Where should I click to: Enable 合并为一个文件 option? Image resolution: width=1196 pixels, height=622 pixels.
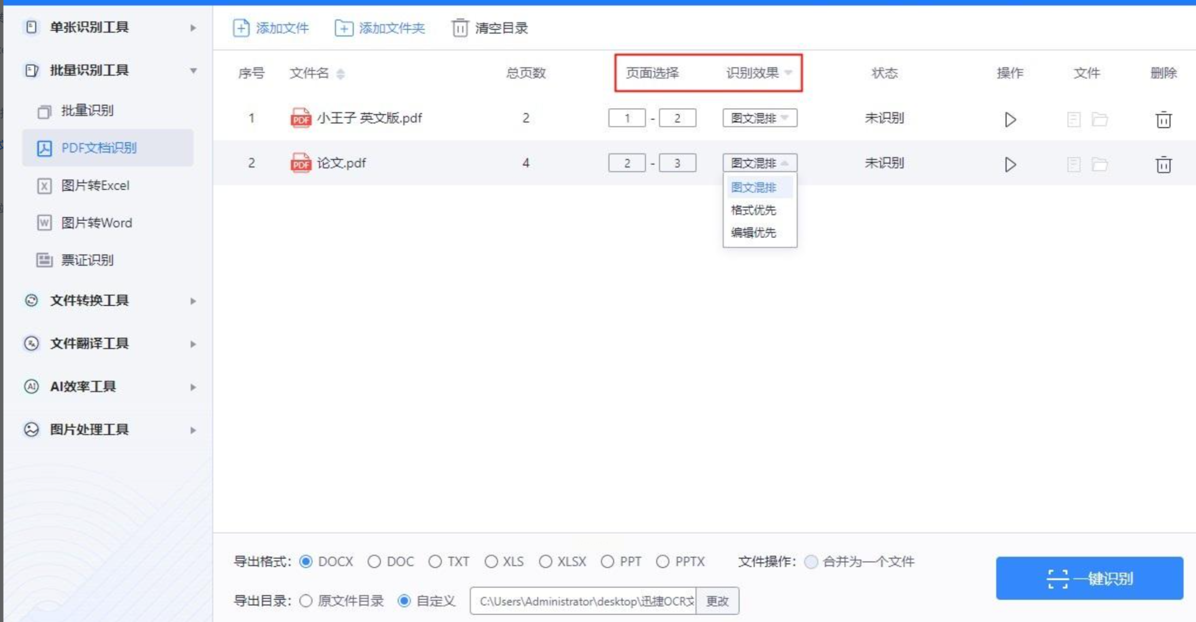[811, 562]
